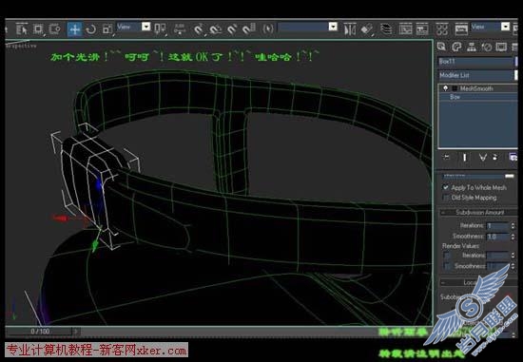Open the Layer Manager icon
The width and height of the screenshot is (523, 362).
[386, 29]
